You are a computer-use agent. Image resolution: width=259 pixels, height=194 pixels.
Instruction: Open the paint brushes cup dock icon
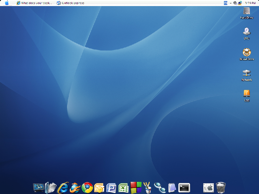click(147, 187)
